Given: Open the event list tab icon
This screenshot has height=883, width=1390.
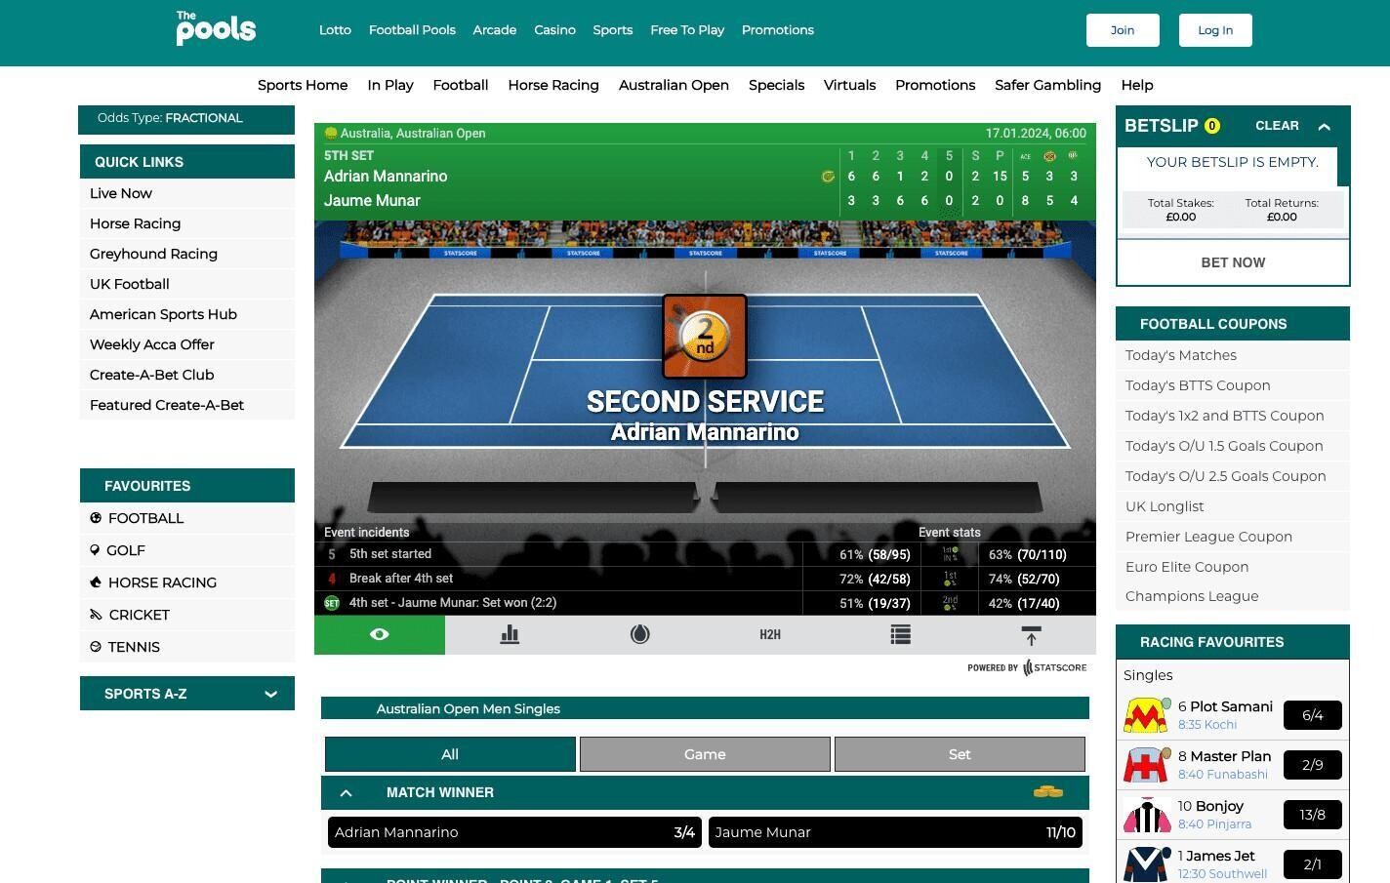Looking at the screenshot, I should [x=900, y=634].
